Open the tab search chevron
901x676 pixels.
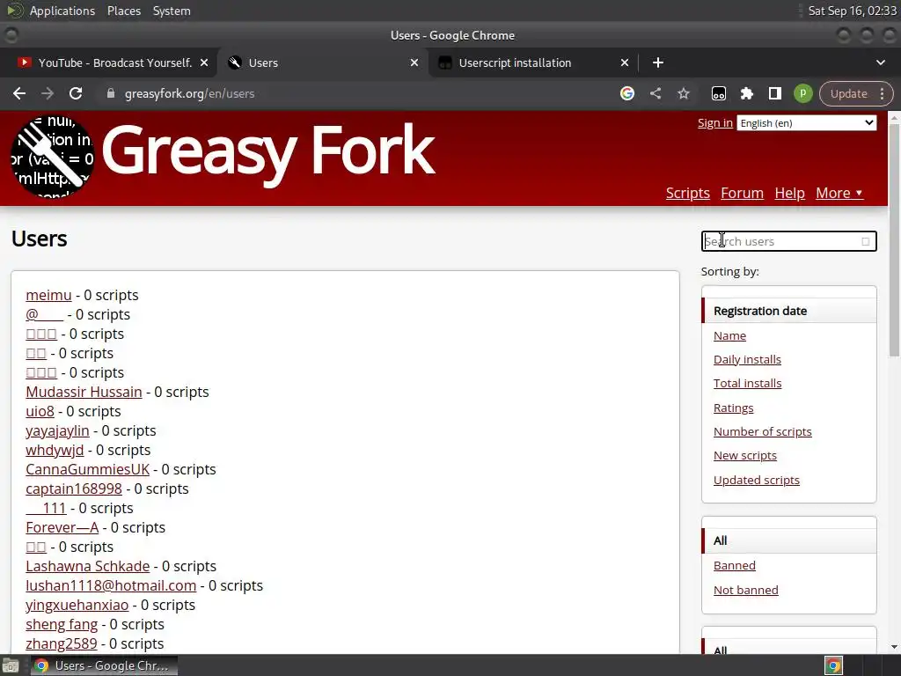[x=880, y=62]
